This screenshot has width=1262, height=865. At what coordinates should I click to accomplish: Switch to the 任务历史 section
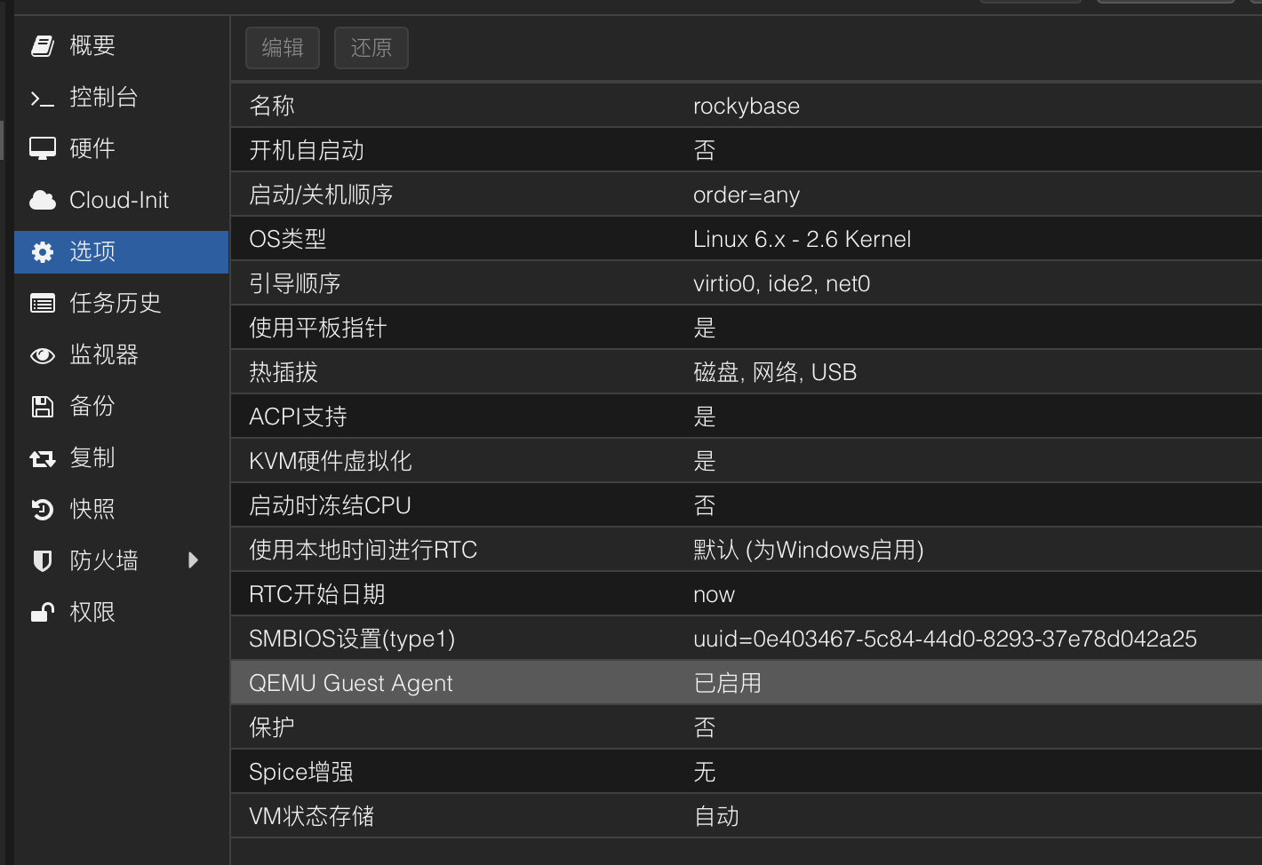[116, 303]
